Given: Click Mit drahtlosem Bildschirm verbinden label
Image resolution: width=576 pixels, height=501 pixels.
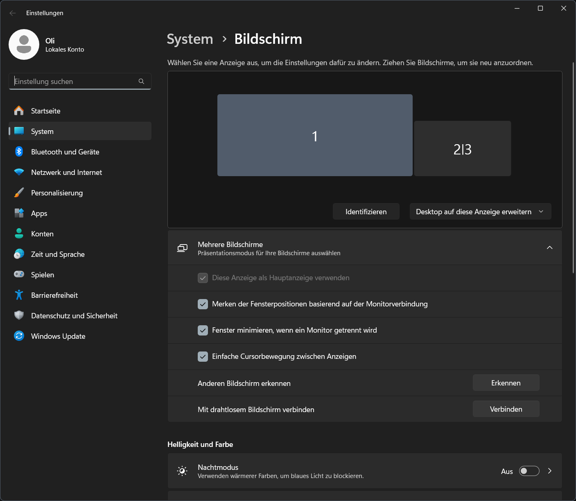Looking at the screenshot, I should click(256, 410).
